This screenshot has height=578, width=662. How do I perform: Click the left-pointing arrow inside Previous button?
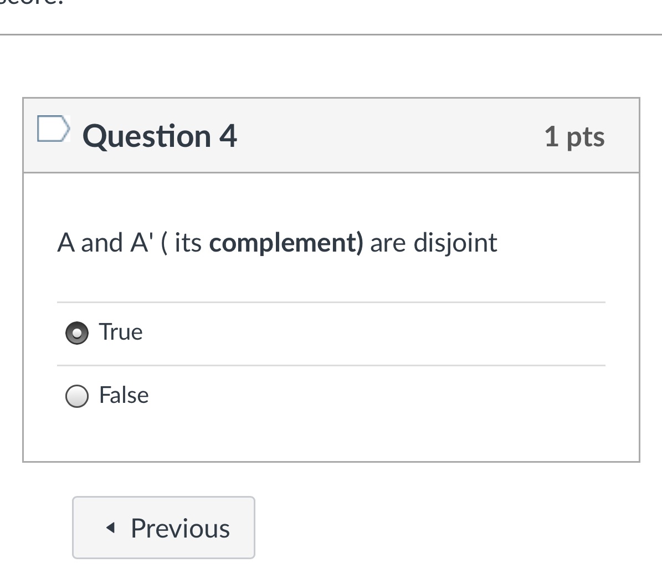[x=110, y=528]
